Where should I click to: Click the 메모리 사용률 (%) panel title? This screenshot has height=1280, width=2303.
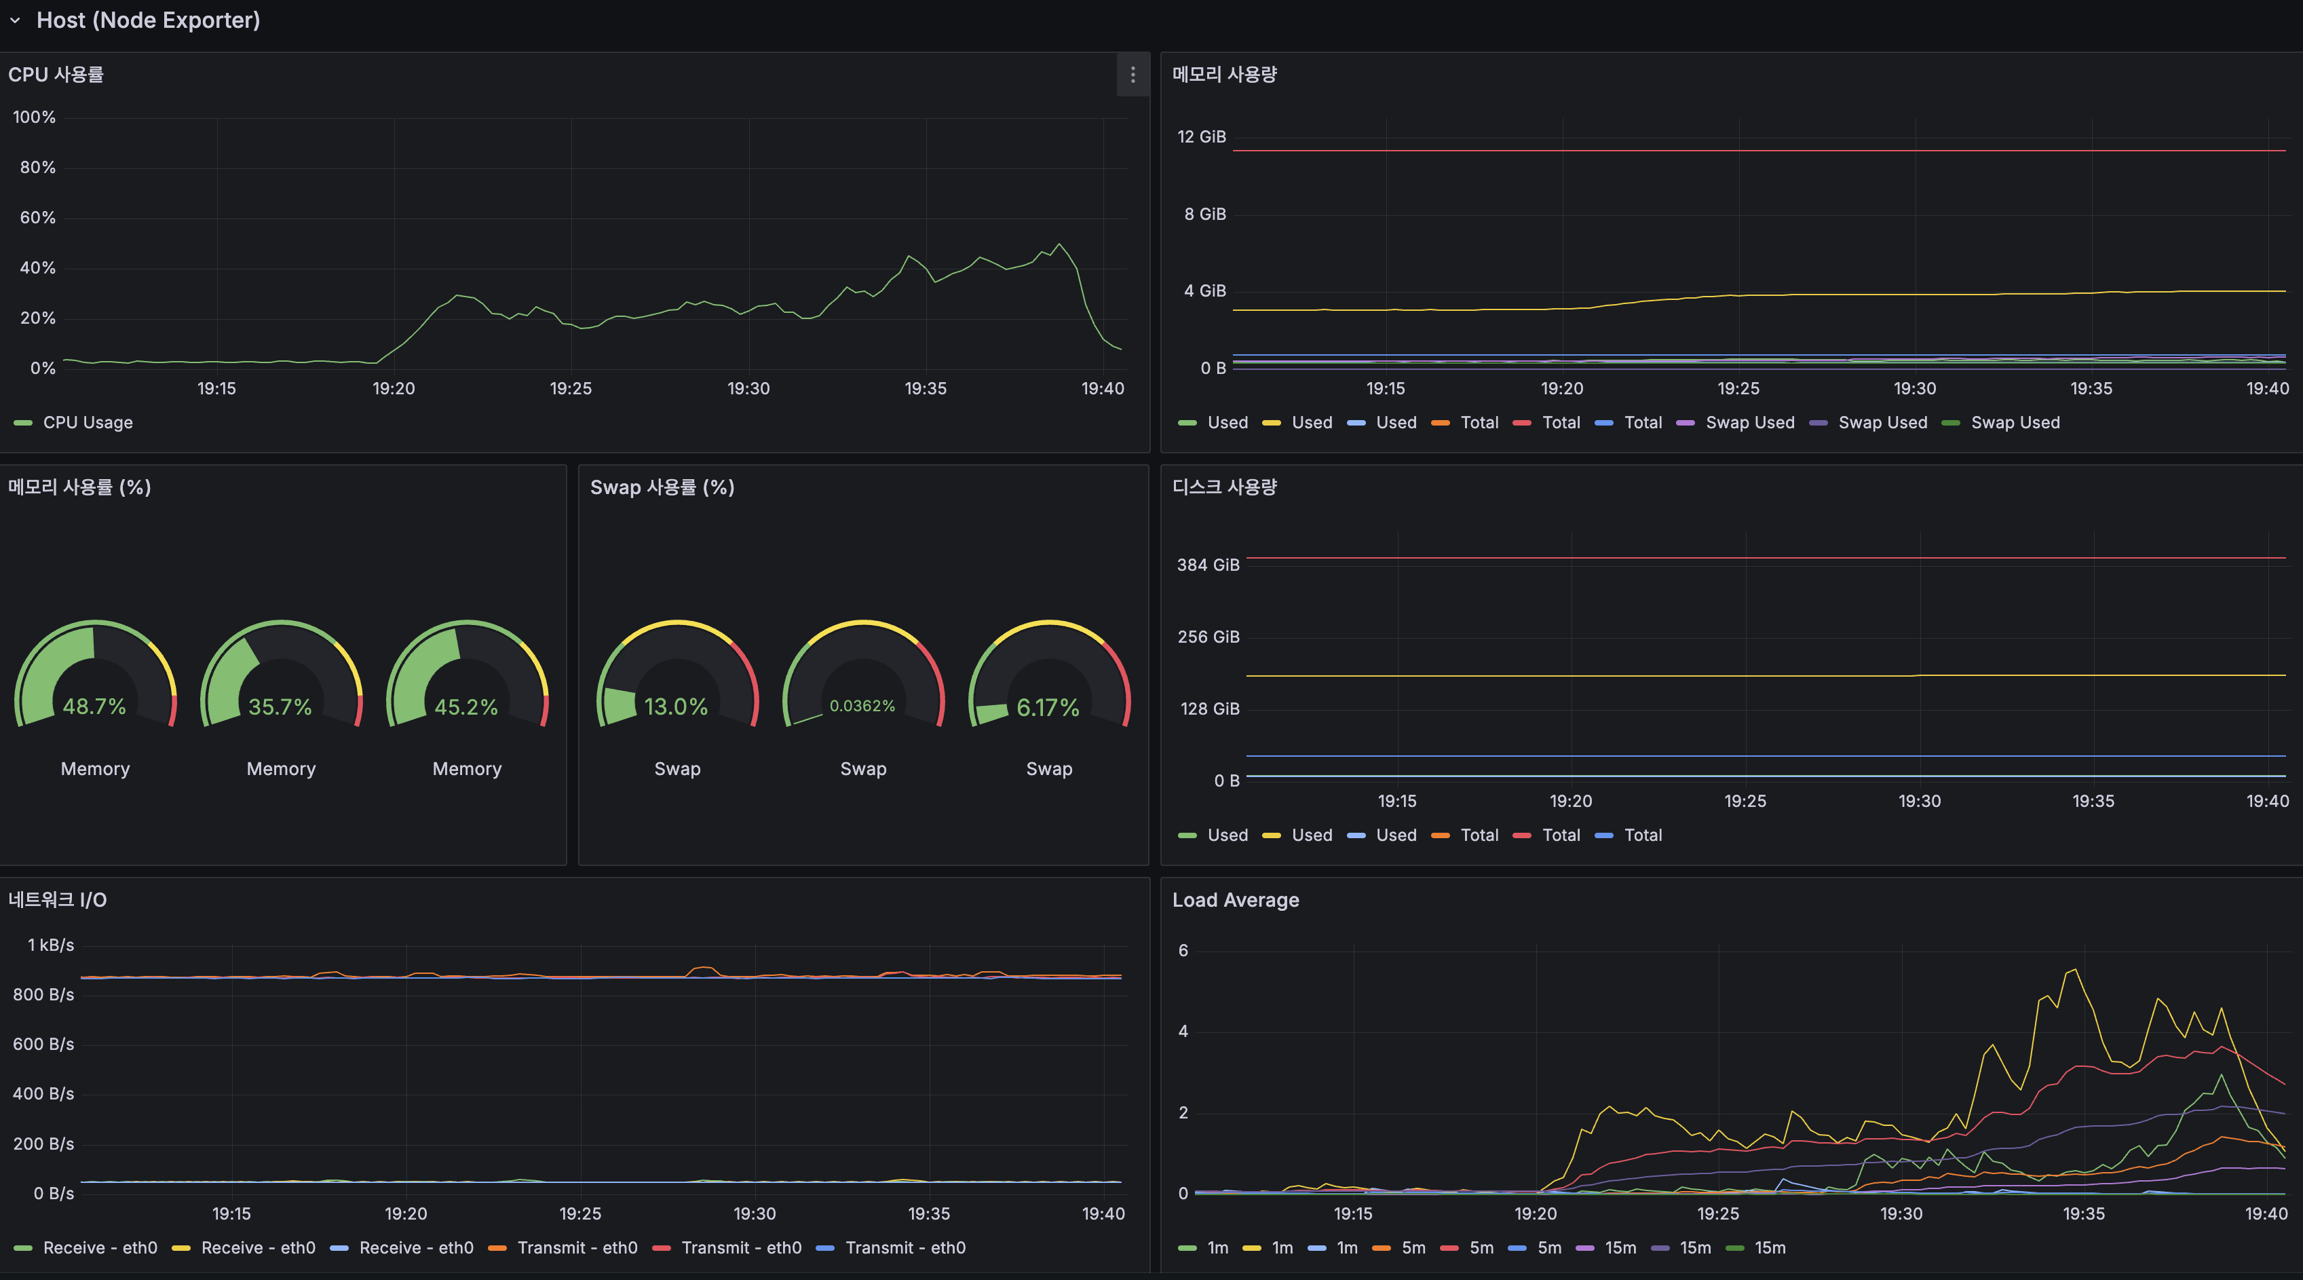79,487
